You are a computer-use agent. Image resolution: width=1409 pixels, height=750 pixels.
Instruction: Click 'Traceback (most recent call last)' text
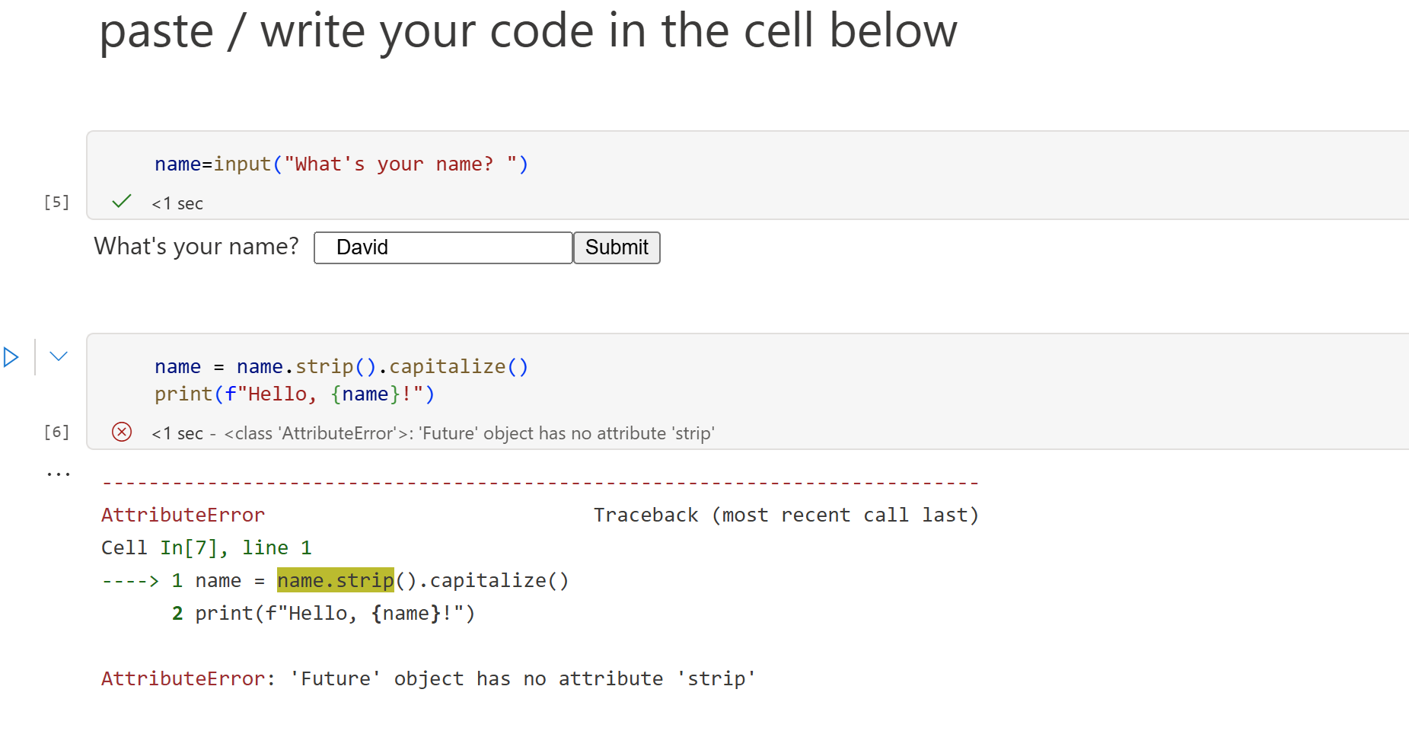click(786, 515)
